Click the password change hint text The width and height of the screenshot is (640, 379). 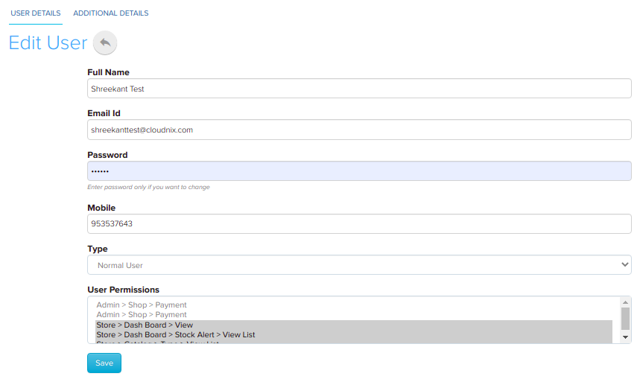click(x=148, y=187)
